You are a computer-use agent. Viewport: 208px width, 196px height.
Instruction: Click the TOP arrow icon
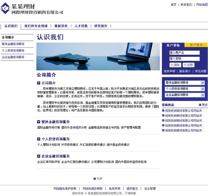click(95, 179)
